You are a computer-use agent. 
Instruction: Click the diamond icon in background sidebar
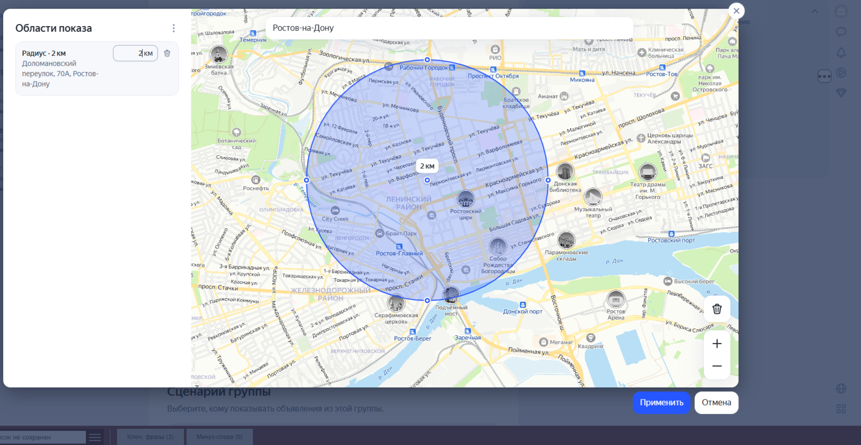click(x=841, y=92)
